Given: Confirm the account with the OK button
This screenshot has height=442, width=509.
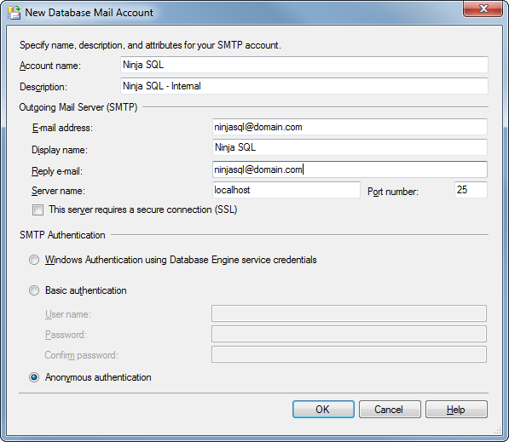Looking at the screenshot, I should tap(323, 410).
